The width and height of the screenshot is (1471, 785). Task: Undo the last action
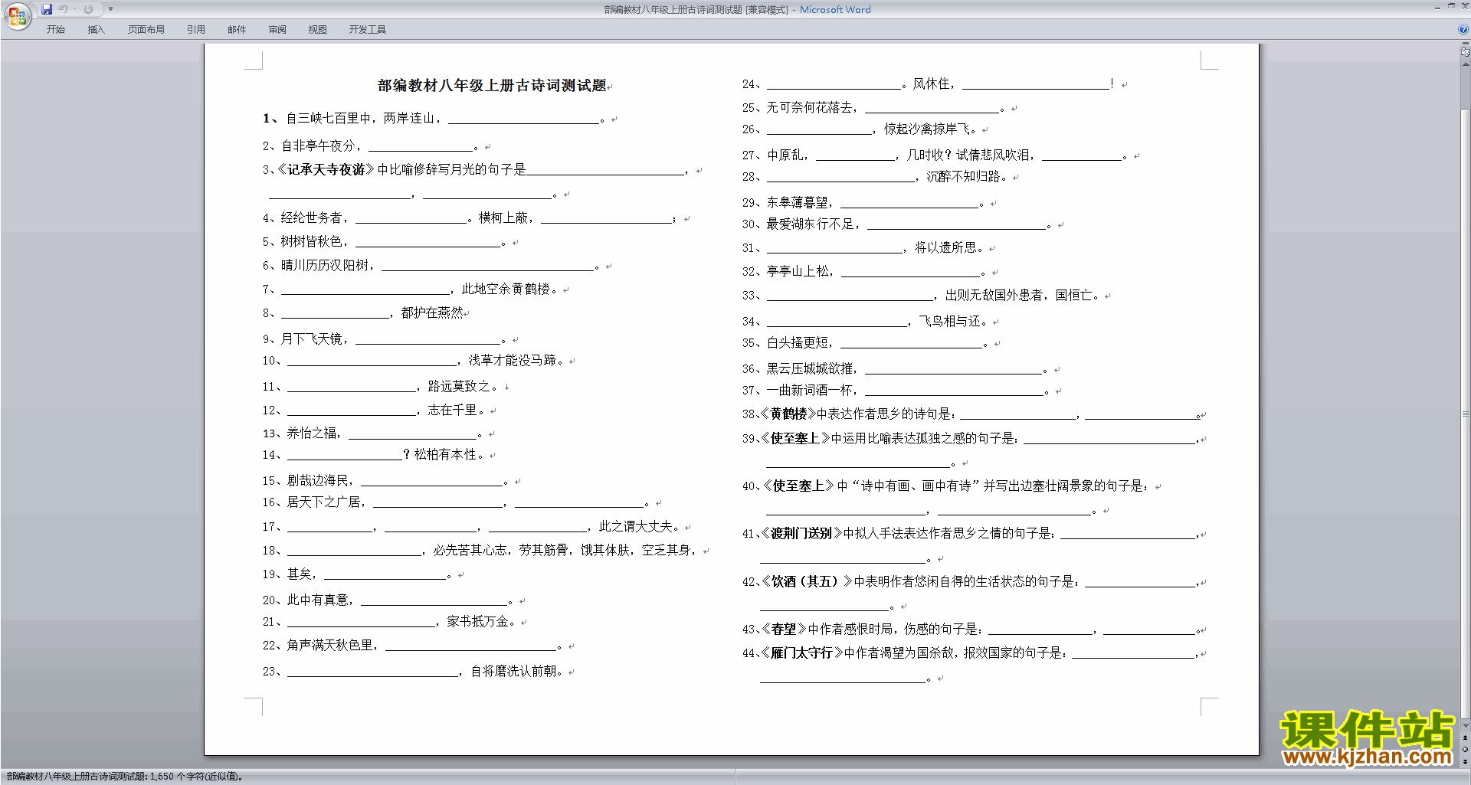click(64, 9)
